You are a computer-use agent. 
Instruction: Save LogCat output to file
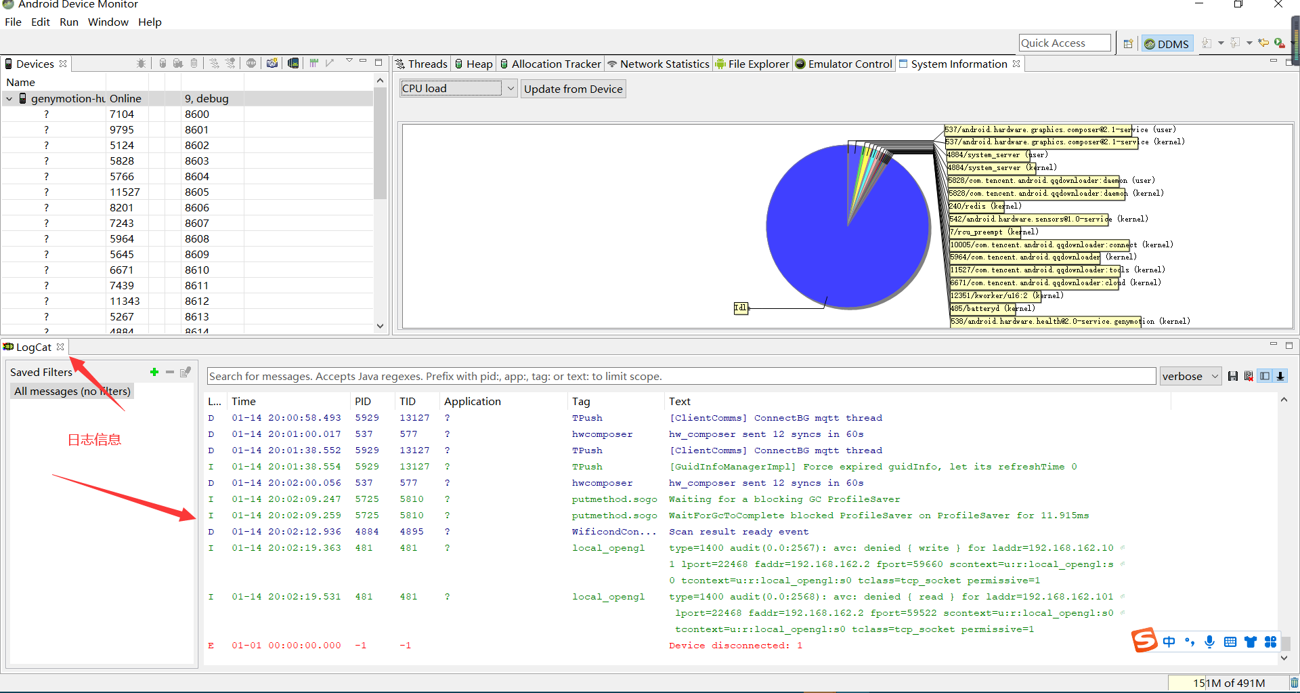coord(1233,376)
